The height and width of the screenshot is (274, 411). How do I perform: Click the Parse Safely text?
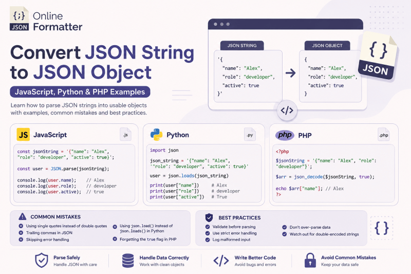(x=67, y=258)
